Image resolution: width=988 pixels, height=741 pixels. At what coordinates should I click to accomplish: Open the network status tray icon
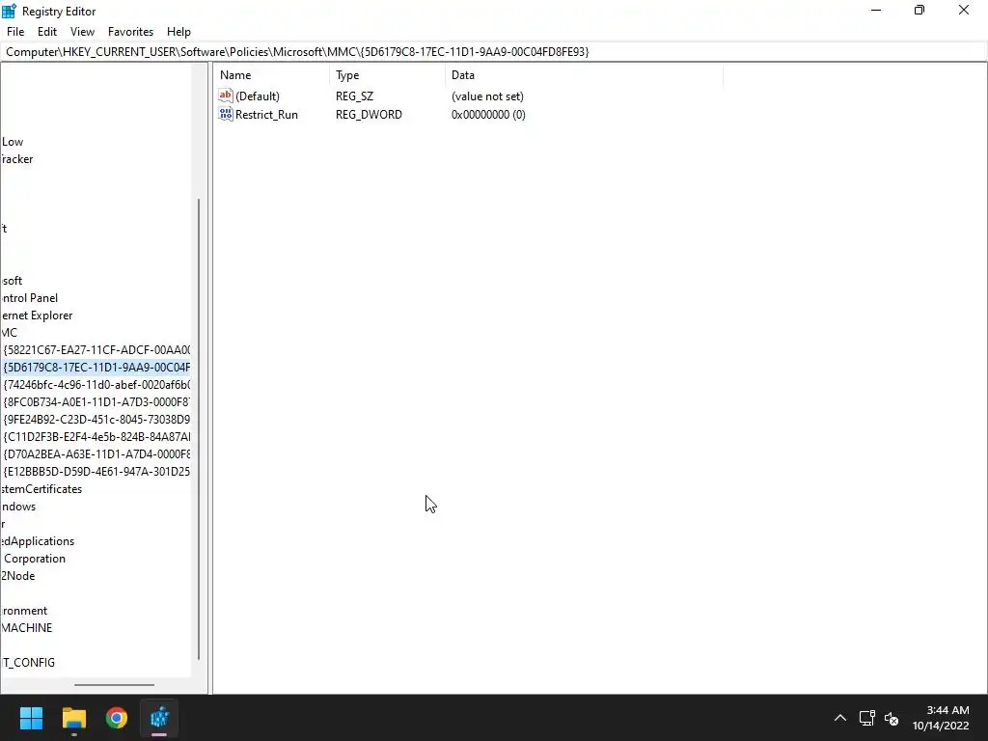coord(867,718)
